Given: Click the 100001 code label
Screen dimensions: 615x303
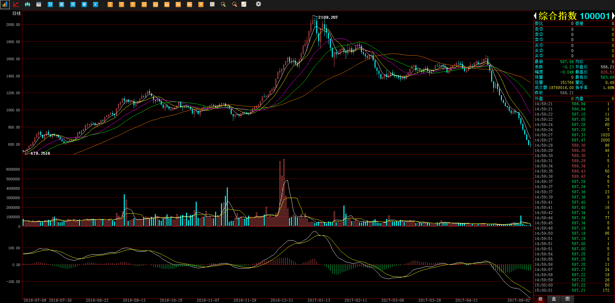Looking at the screenshot, I should pos(595,16).
